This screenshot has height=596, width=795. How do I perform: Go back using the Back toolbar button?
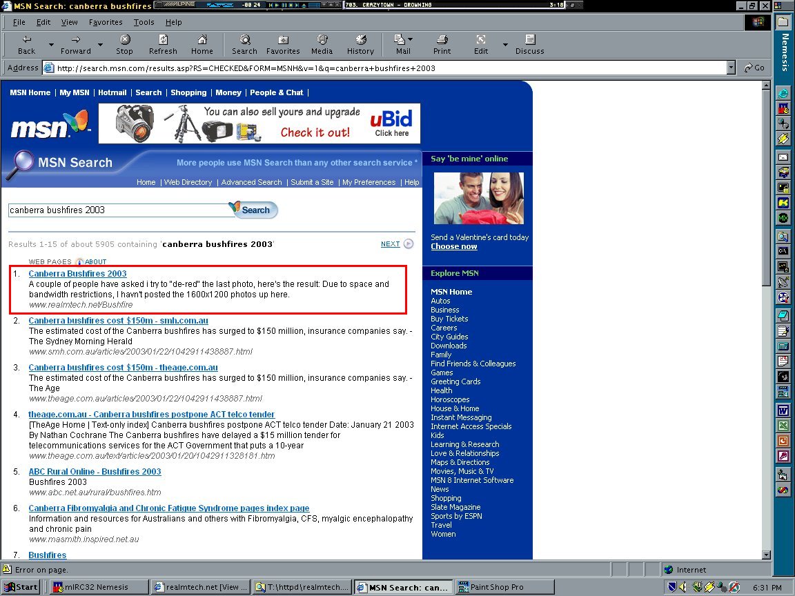click(27, 45)
